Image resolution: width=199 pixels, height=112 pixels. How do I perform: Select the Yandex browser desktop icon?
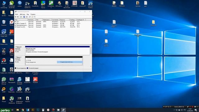pyautogui.click(x=12, y=23)
